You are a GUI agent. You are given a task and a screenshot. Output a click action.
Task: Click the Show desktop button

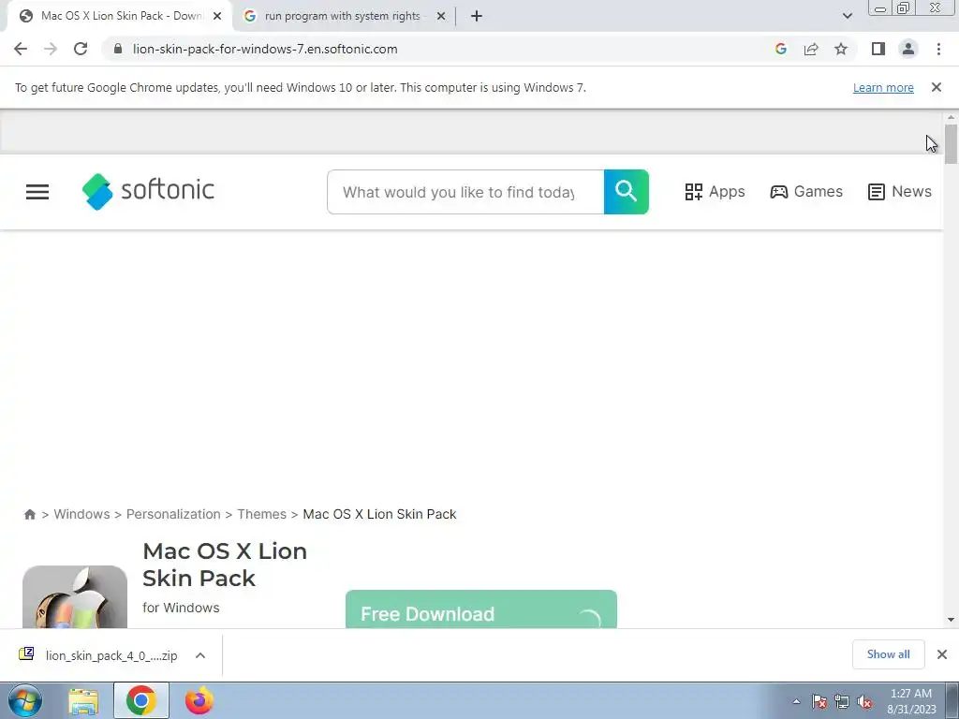point(952,700)
